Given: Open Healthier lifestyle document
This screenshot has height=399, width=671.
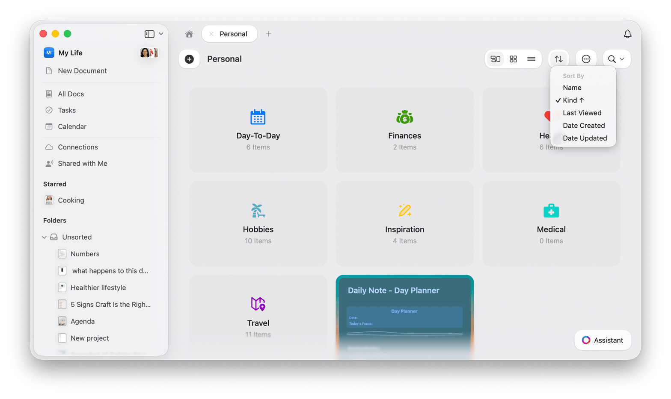Looking at the screenshot, I should 98,288.
